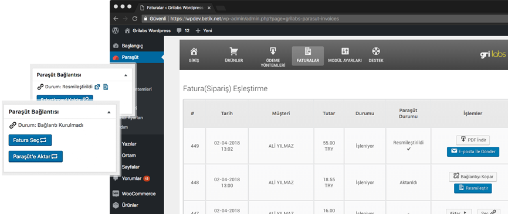508x214 pixels.
Task: Click the Yeni add new item
Action: (204, 30)
